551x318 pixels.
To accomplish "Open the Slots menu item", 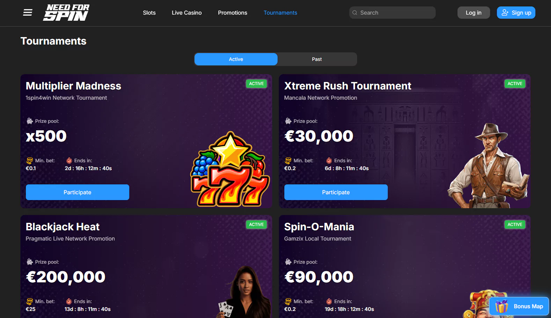I will (149, 13).
